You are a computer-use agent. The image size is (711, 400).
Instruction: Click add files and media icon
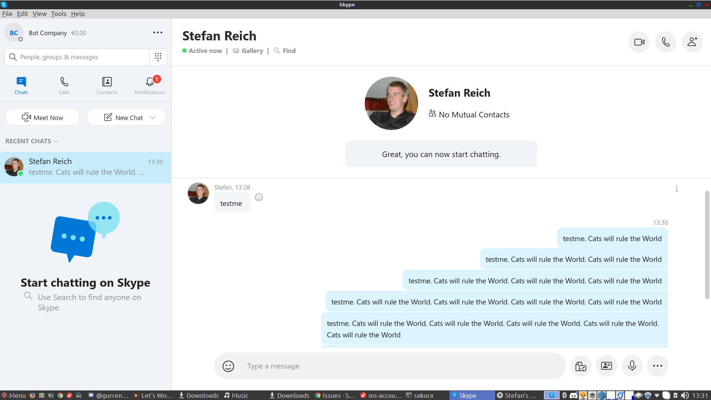coord(581,366)
